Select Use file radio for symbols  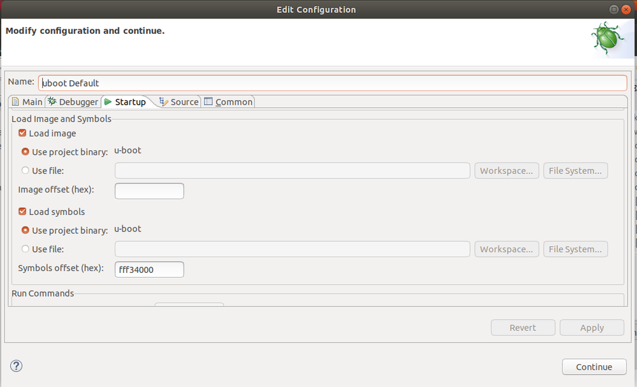coord(26,249)
